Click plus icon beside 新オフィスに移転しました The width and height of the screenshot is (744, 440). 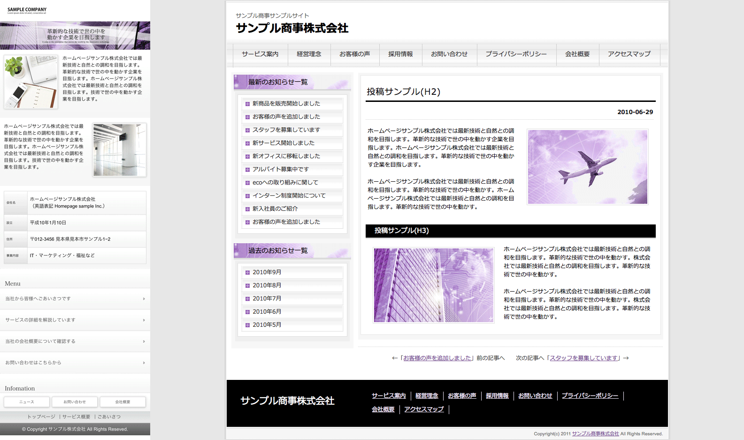pyautogui.click(x=247, y=156)
